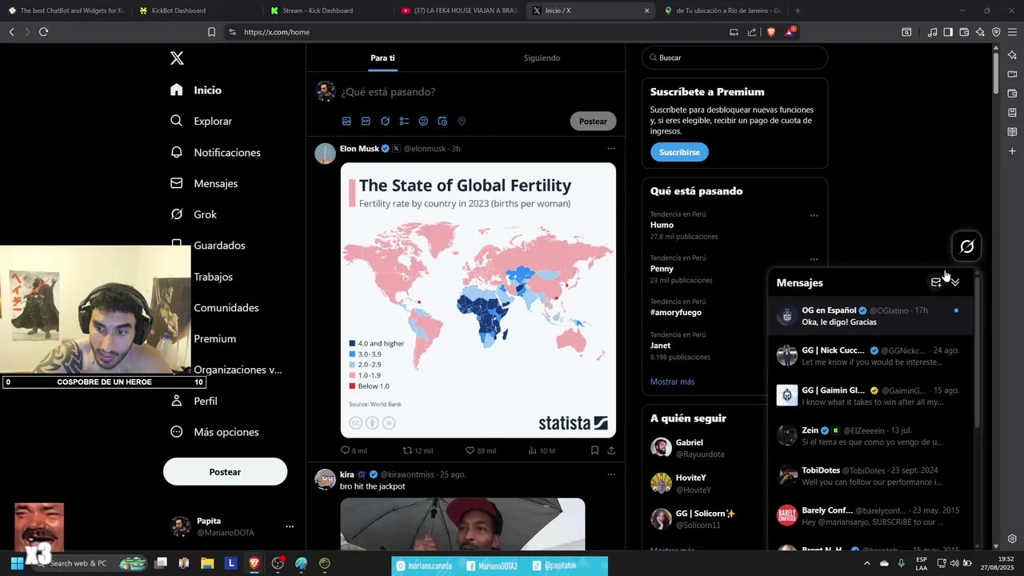Viewport: 1024px width, 576px height.
Task: Open Brave browser in the taskbar
Action: coord(254,563)
